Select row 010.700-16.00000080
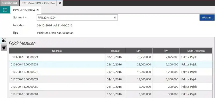Screen dimensions: 215x98 pyautogui.click(x=111, y=87)
